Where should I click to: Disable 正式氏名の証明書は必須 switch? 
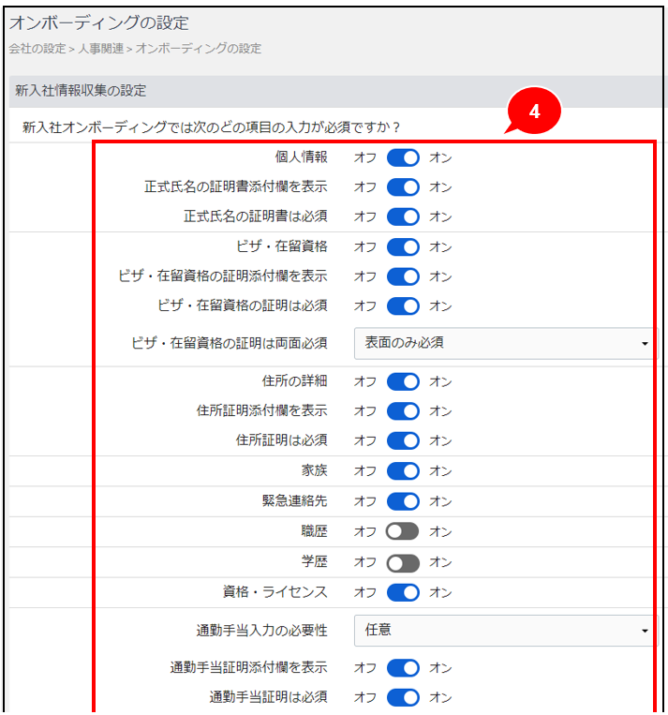(x=403, y=217)
